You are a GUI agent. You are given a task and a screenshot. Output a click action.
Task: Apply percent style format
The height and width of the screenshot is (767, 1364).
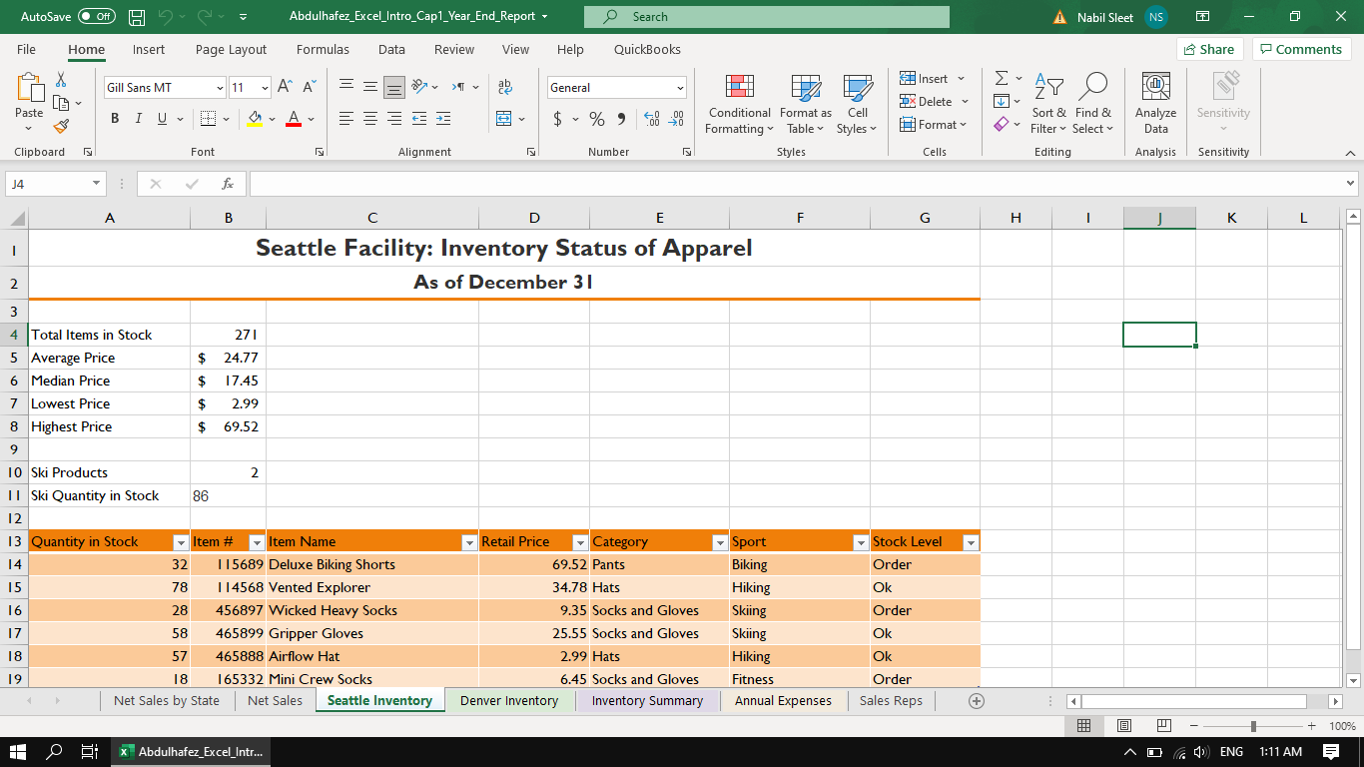pyautogui.click(x=597, y=119)
